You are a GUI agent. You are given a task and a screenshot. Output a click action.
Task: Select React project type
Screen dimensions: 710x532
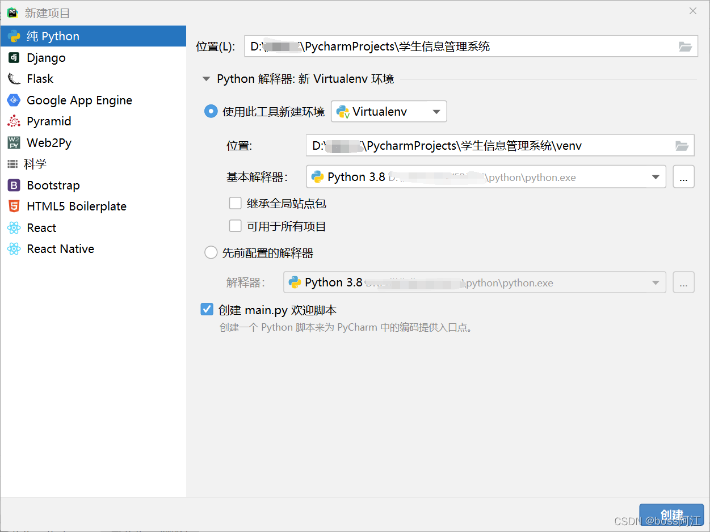(x=93, y=228)
